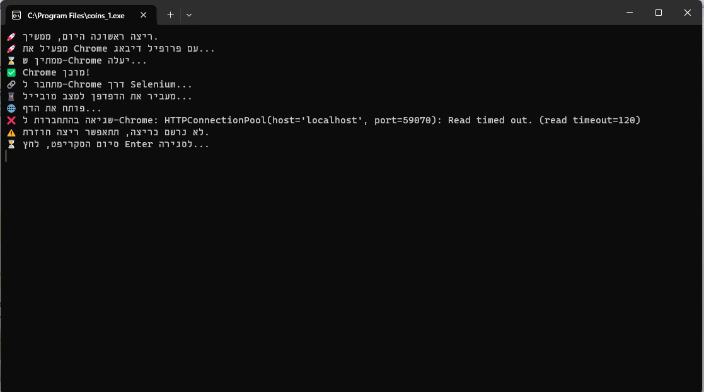Image resolution: width=704 pixels, height=392 pixels.
Task: Minimize the terminal window
Action: point(630,13)
